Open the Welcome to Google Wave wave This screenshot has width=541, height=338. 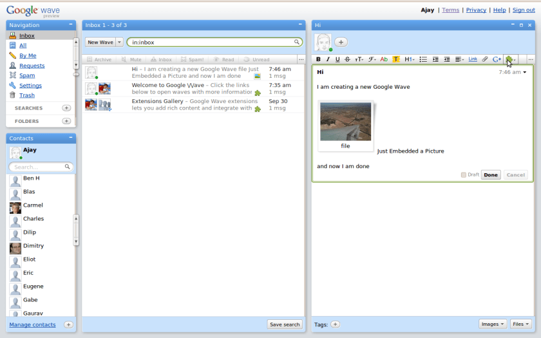point(193,89)
